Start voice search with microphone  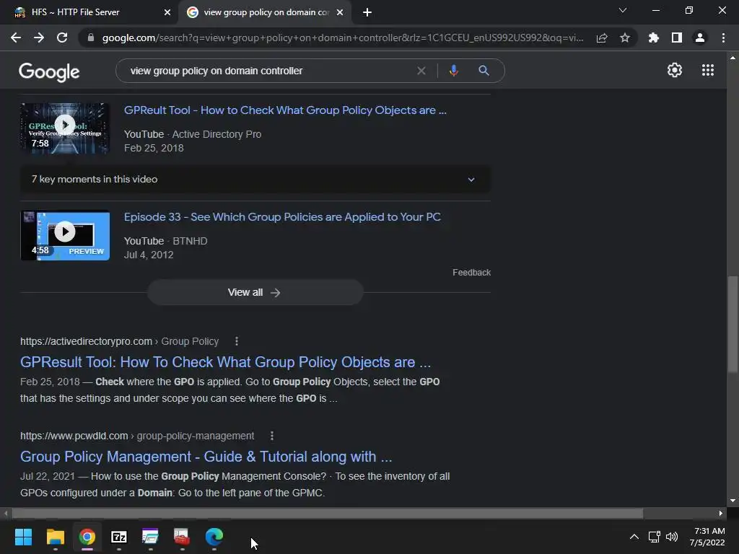click(x=453, y=71)
